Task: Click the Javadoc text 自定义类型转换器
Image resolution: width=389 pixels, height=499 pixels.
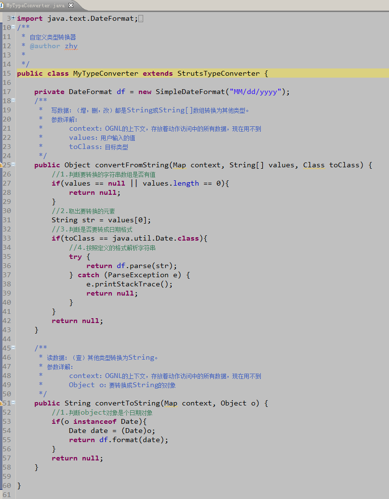Action: pos(53,37)
